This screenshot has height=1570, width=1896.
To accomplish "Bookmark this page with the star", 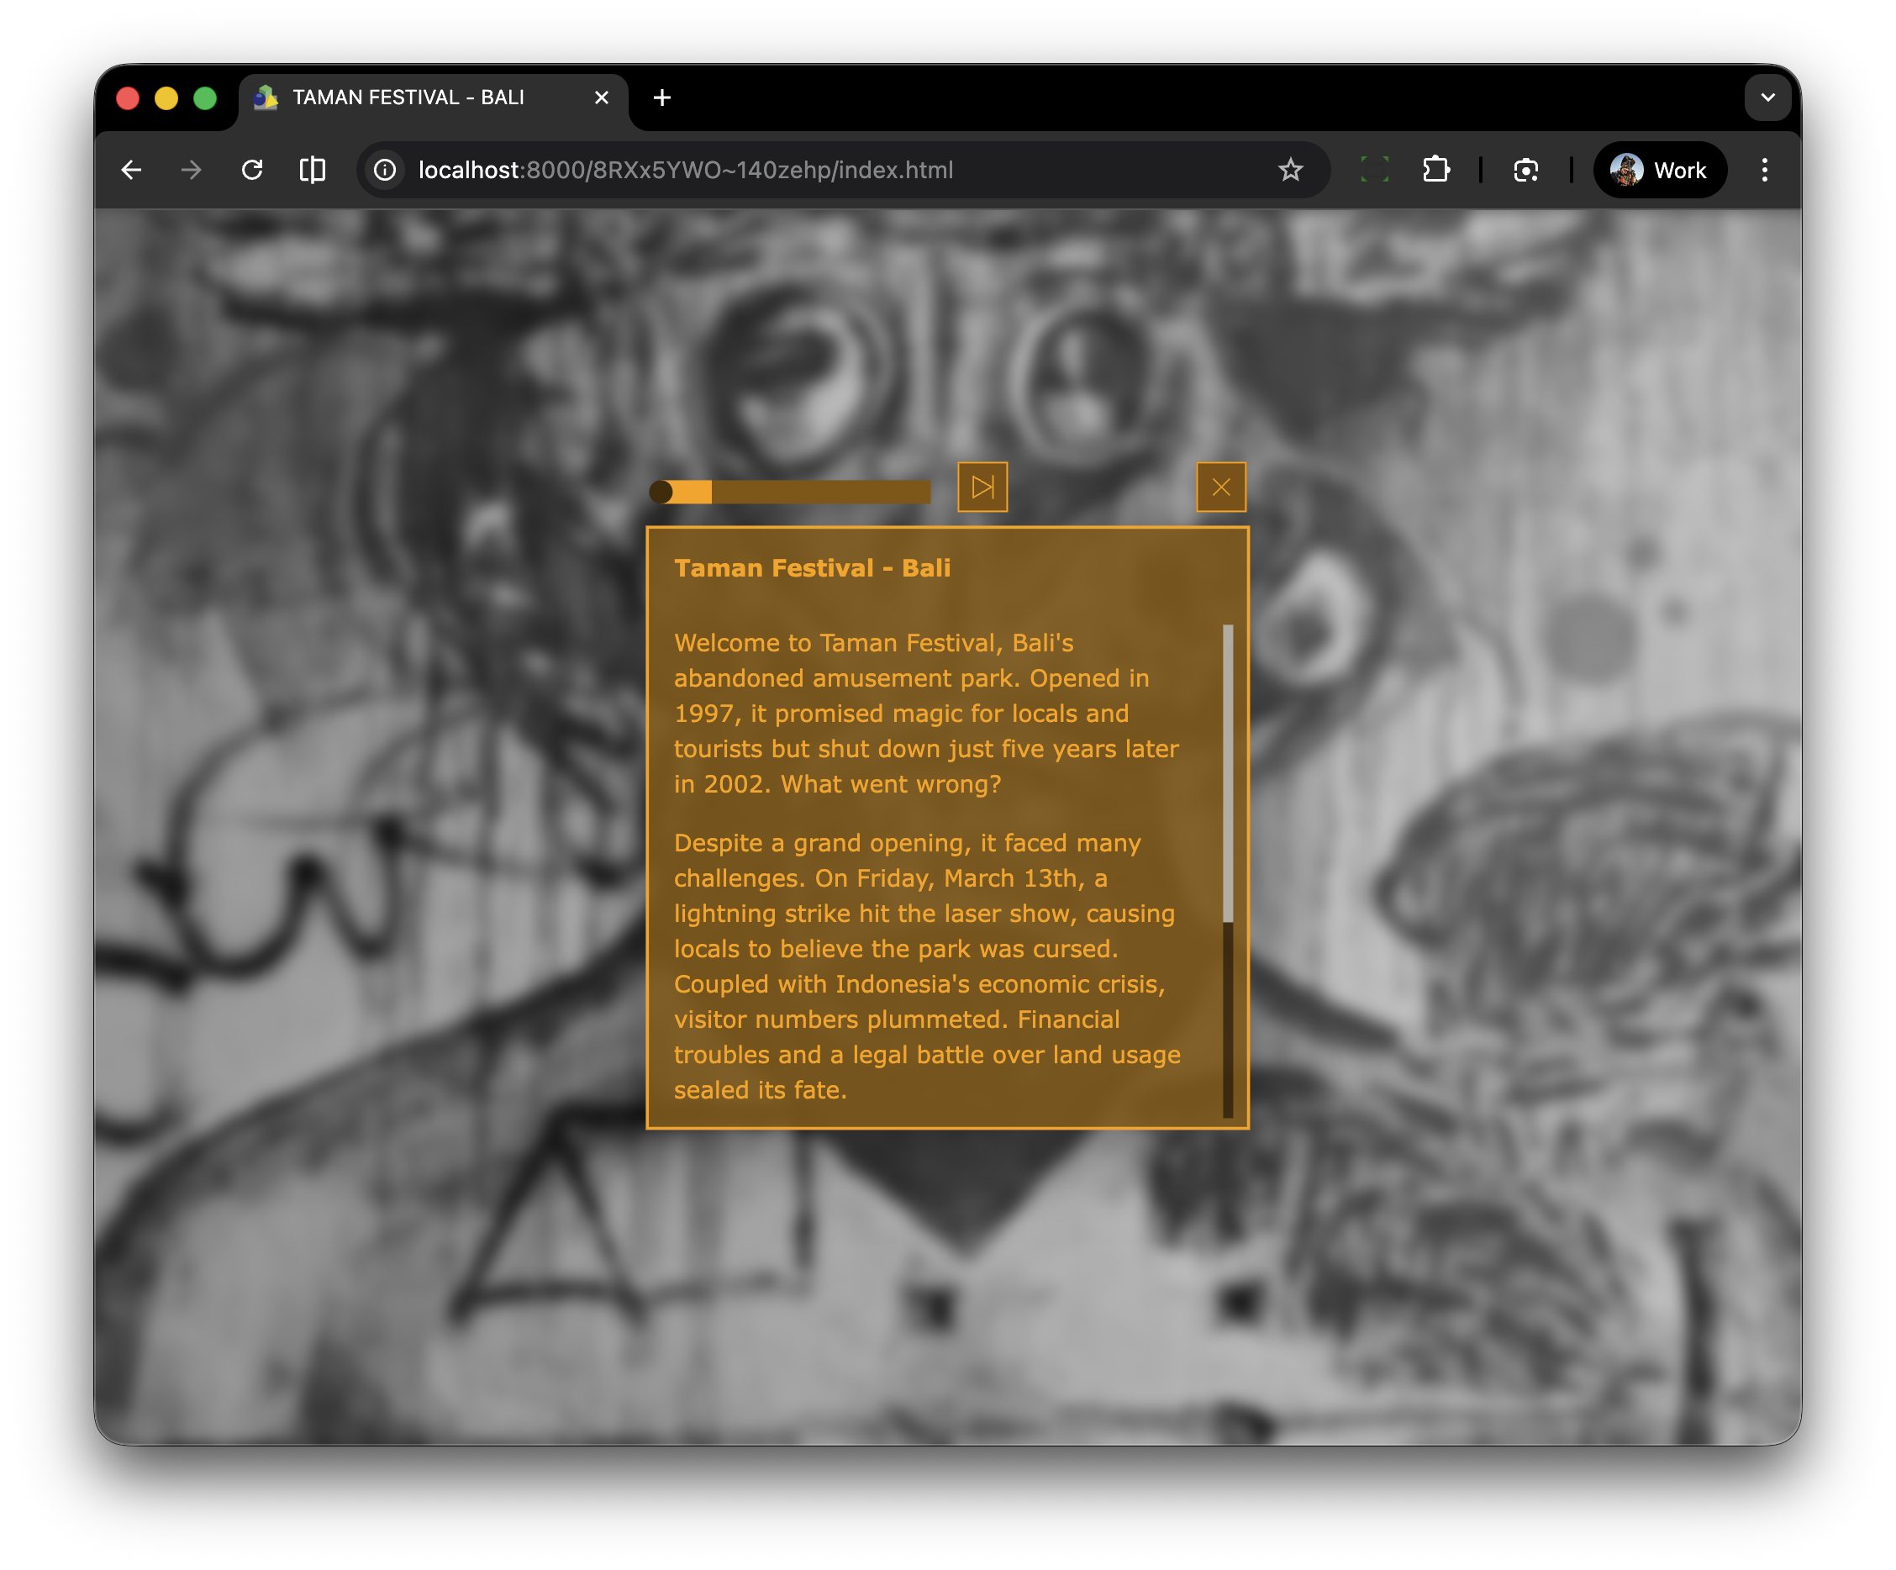I will click(x=1290, y=170).
